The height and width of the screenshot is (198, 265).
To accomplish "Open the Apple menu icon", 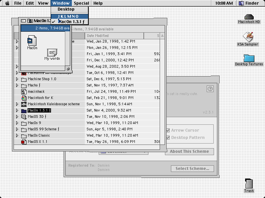I will (x=7, y=3).
